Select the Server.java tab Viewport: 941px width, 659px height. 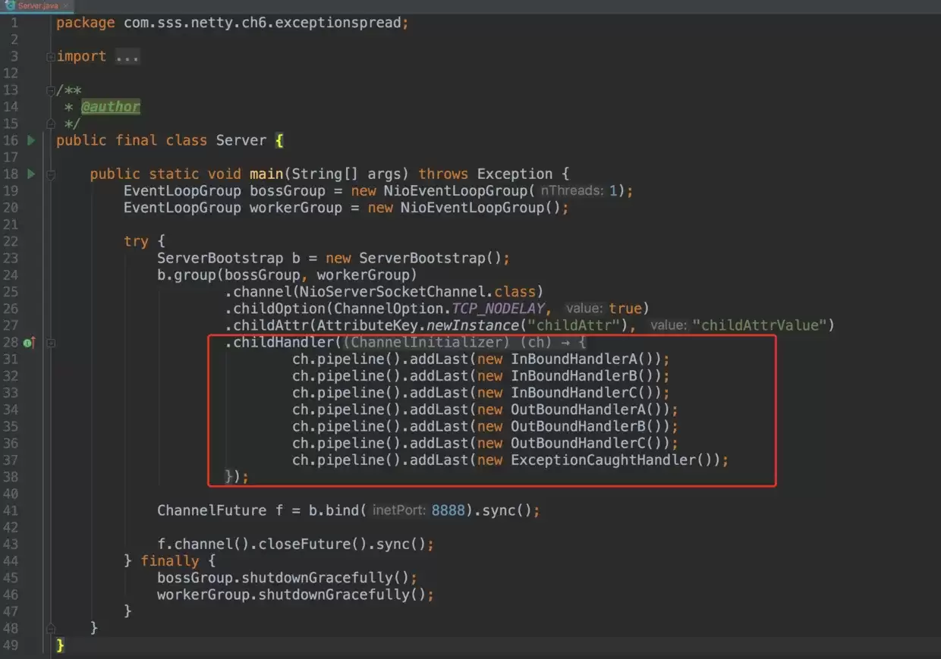[x=38, y=5]
